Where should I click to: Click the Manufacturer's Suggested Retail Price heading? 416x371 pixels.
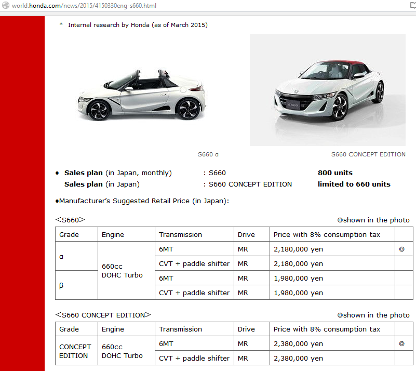point(142,201)
